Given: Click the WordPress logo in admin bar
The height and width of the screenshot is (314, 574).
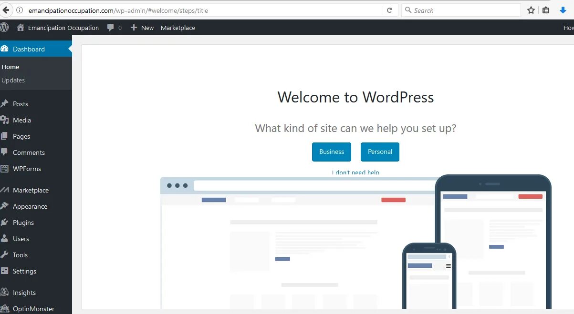Looking at the screenshot, I should (4, 28).
